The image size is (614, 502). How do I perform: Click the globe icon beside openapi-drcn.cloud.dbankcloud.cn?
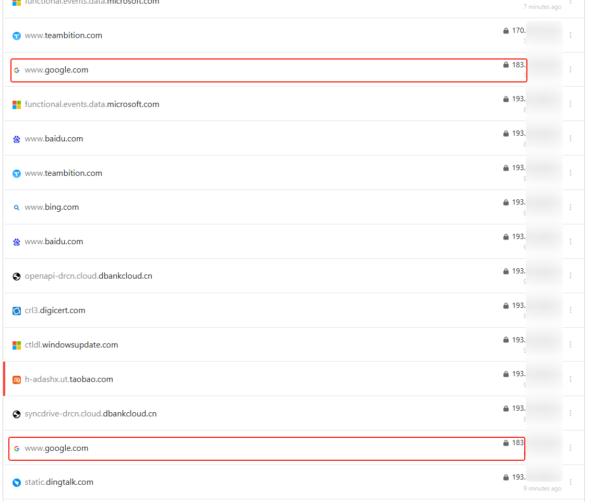tap(17, 276)
